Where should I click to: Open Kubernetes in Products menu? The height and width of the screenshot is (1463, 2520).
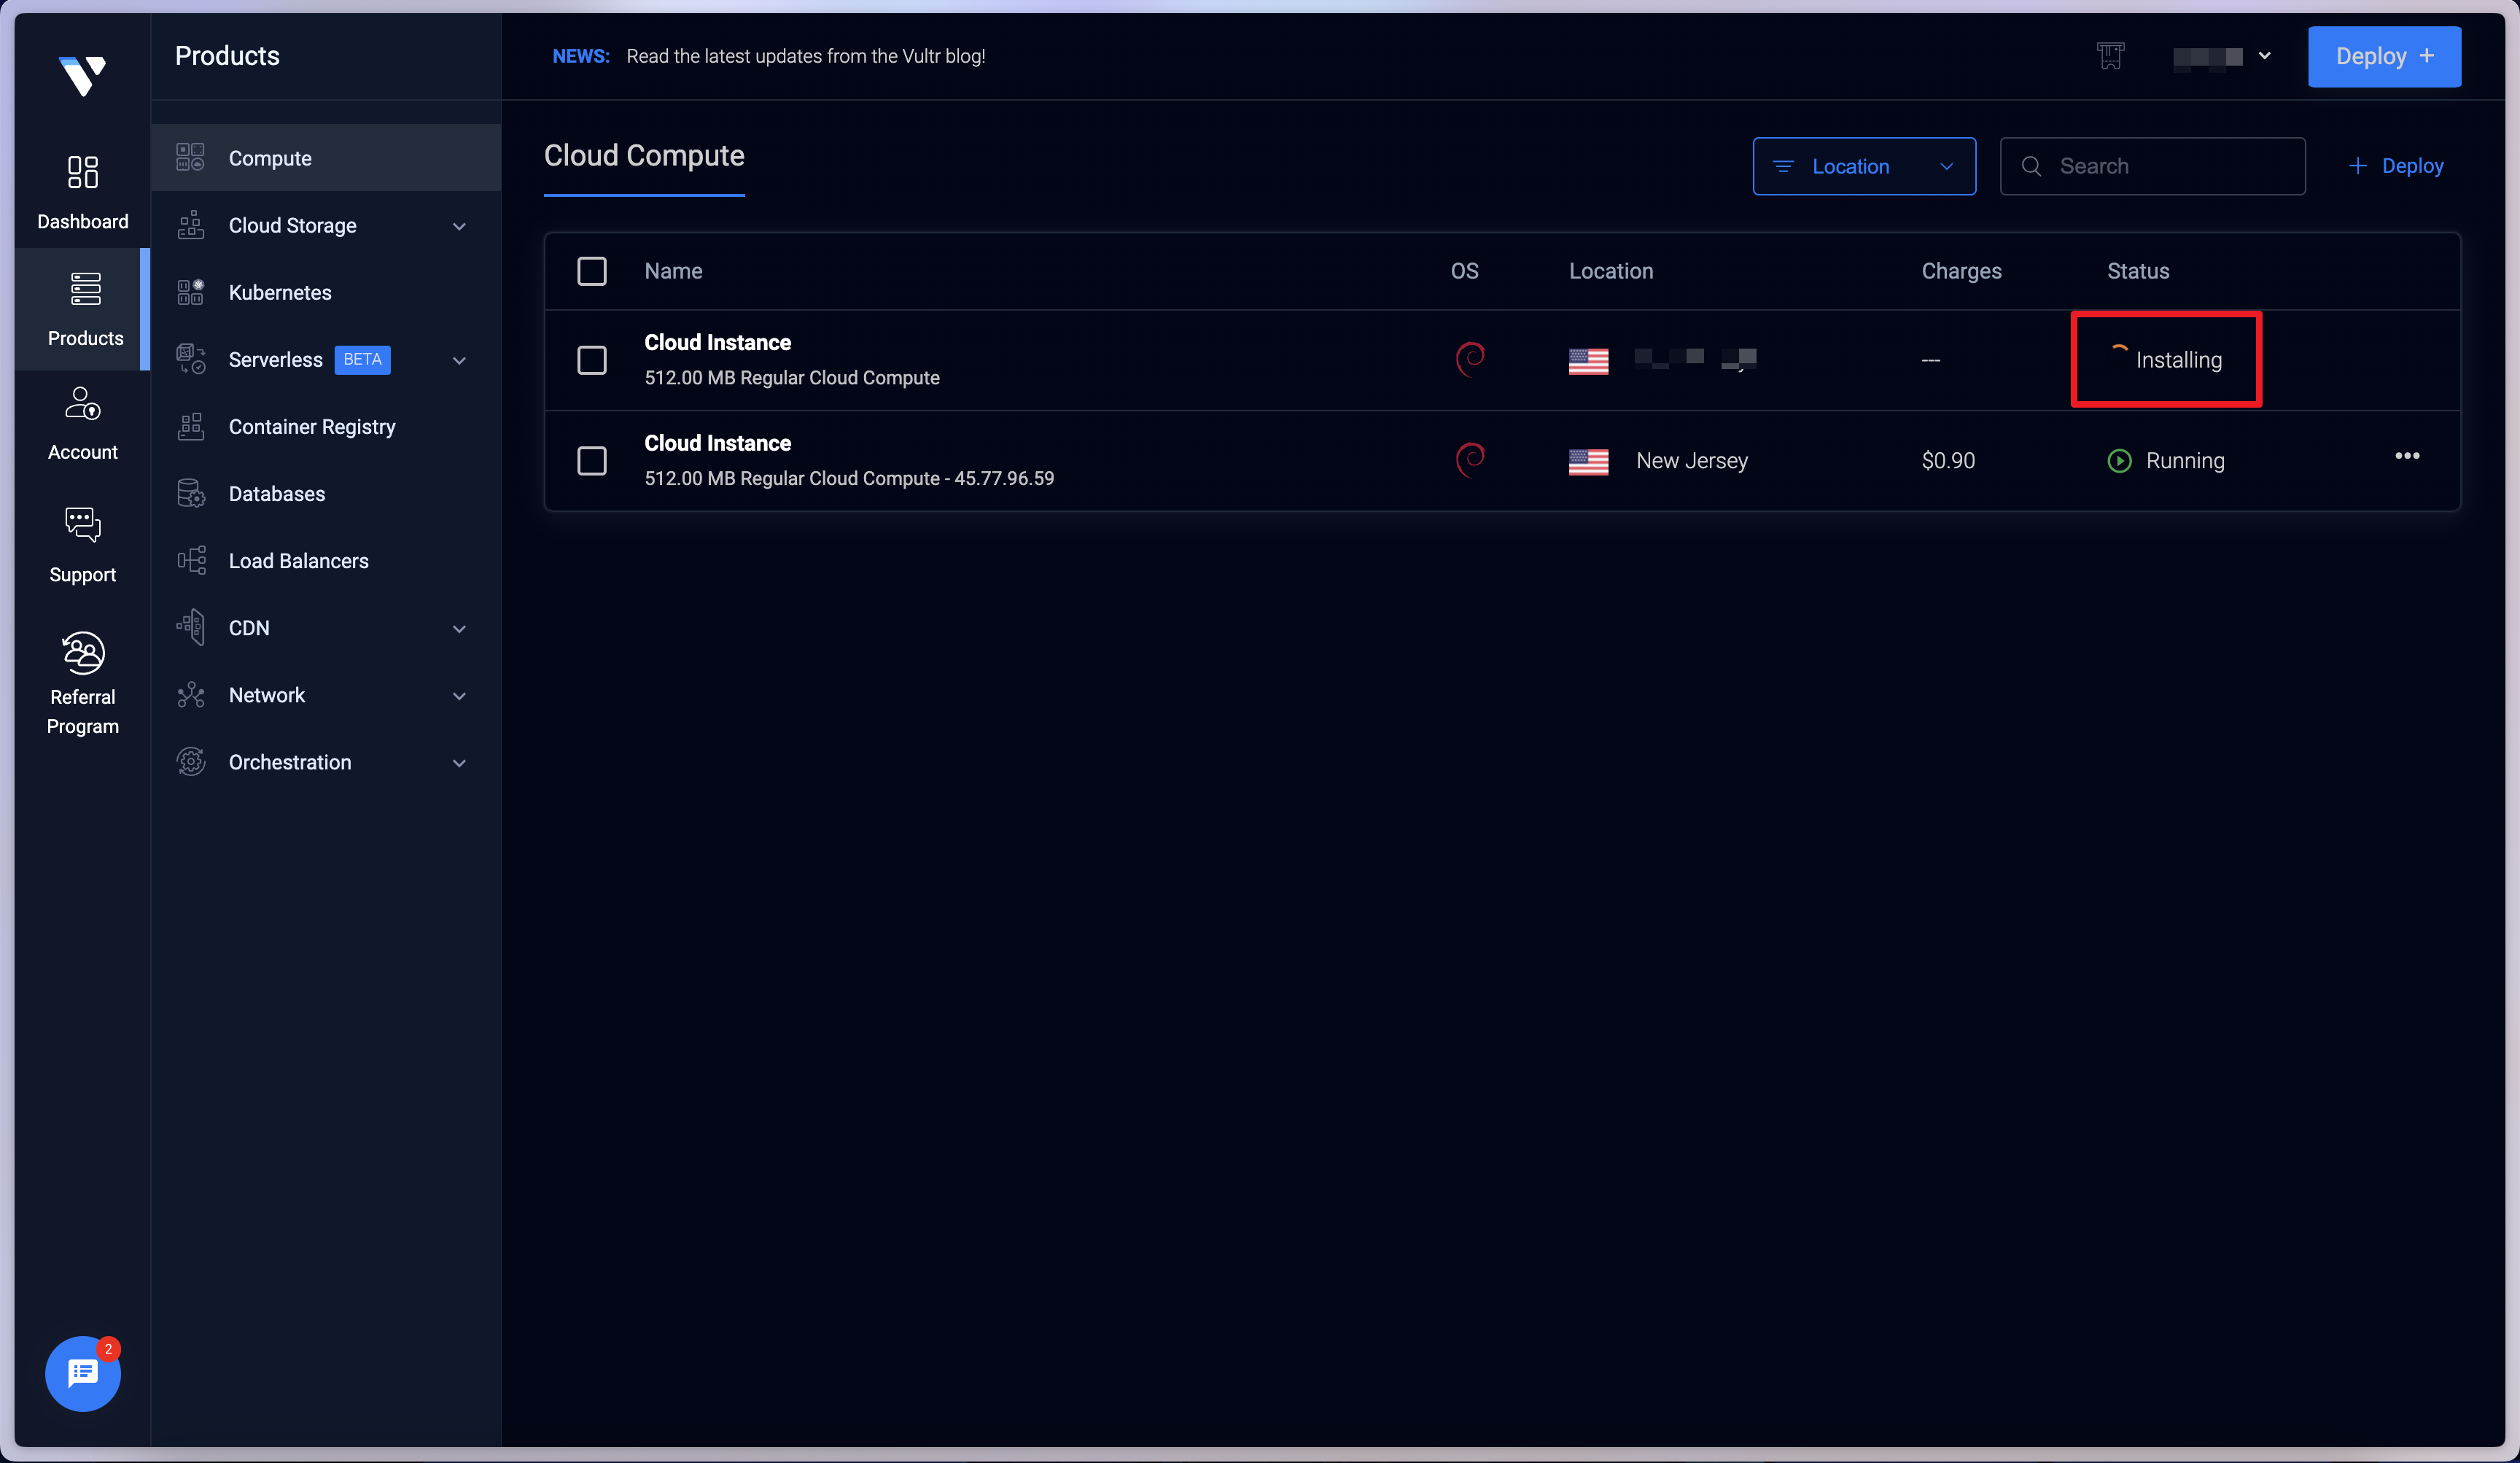(x=280, y=293)
